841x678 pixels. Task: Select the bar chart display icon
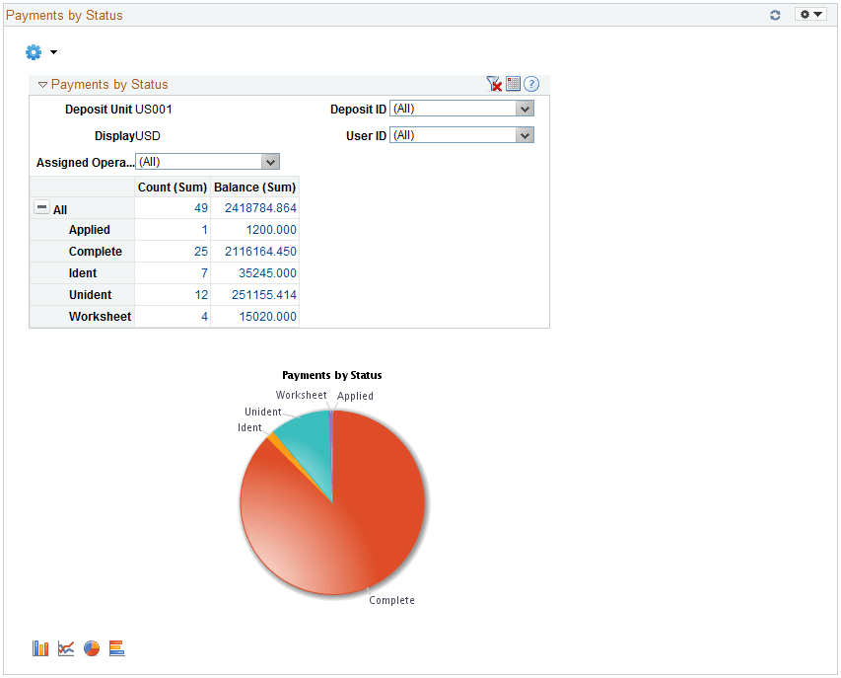pos(39,648)
